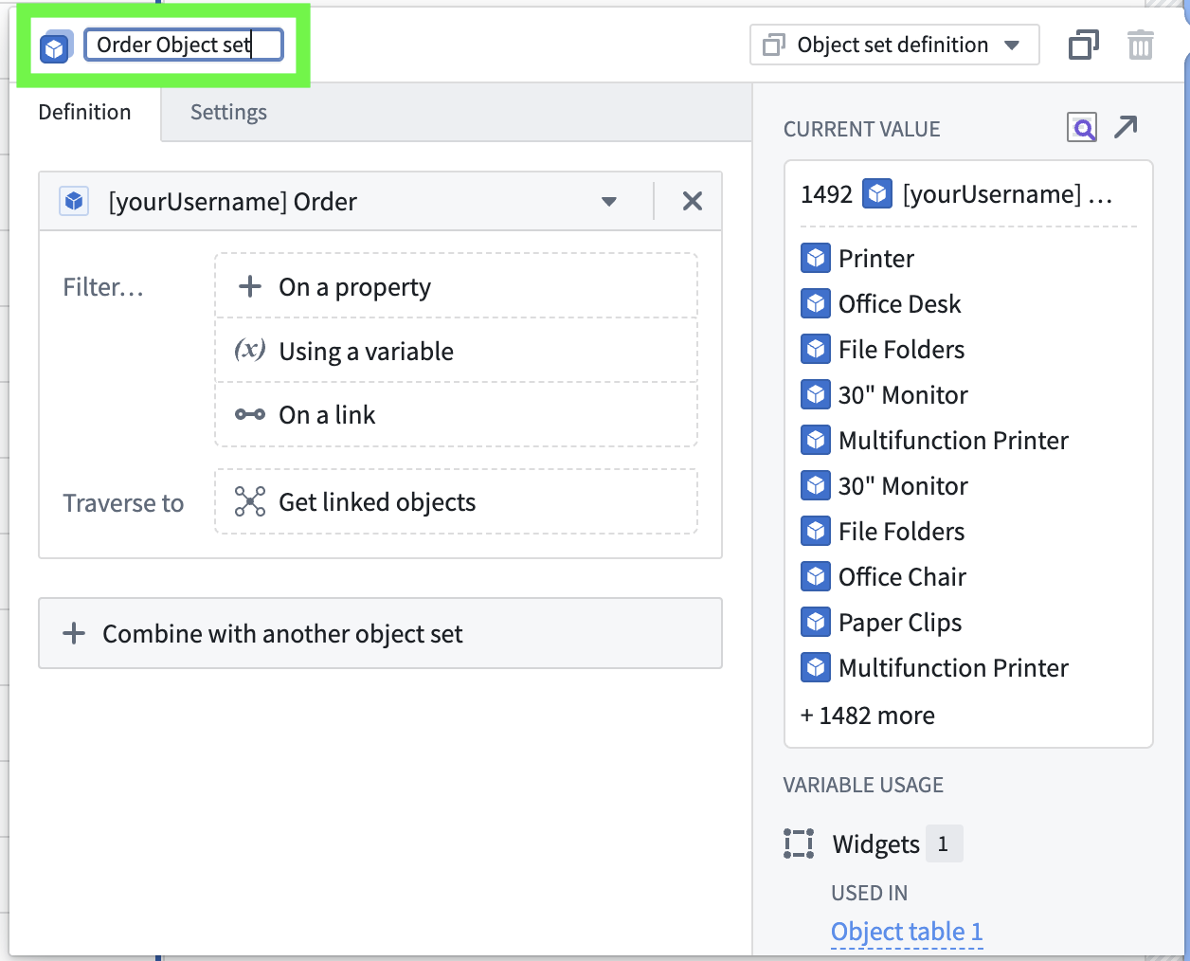Click the link icon beside On a link
The image size is (1190, 961).
point(248,414)
